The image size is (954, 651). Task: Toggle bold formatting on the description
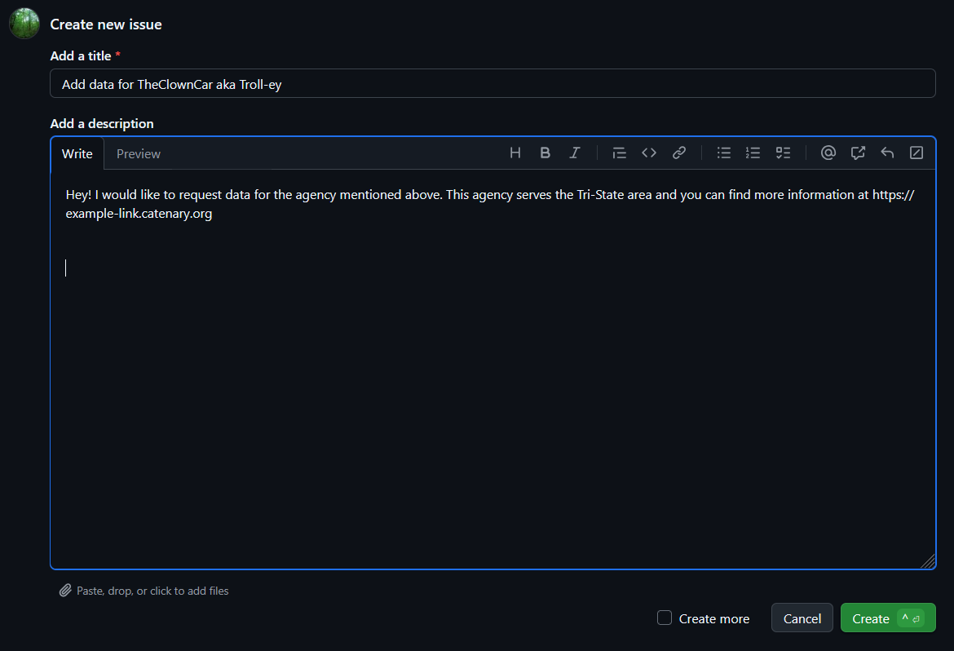545,153
